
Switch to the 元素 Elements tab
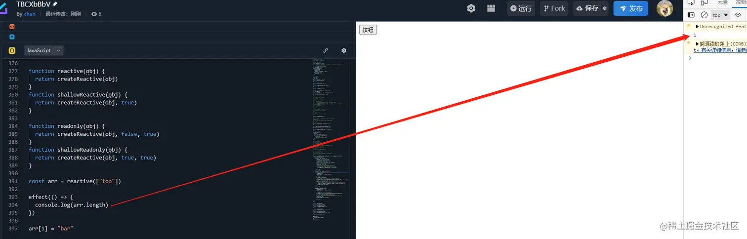click(723, 2)
